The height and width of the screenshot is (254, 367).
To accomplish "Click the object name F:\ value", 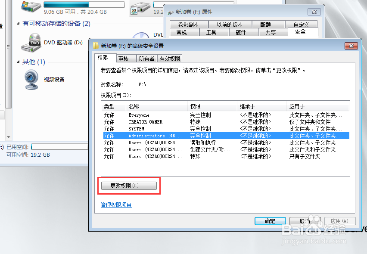I will (142, 84).
